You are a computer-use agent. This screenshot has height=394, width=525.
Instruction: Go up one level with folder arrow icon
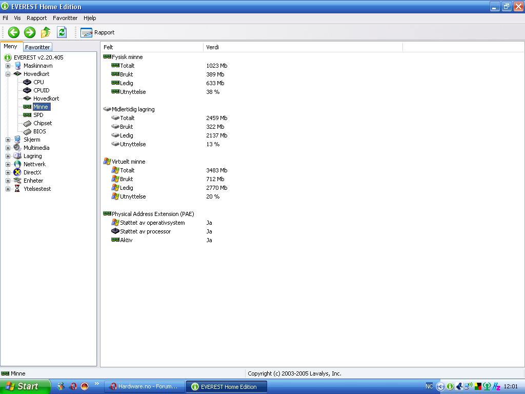(x=46, y=32)
